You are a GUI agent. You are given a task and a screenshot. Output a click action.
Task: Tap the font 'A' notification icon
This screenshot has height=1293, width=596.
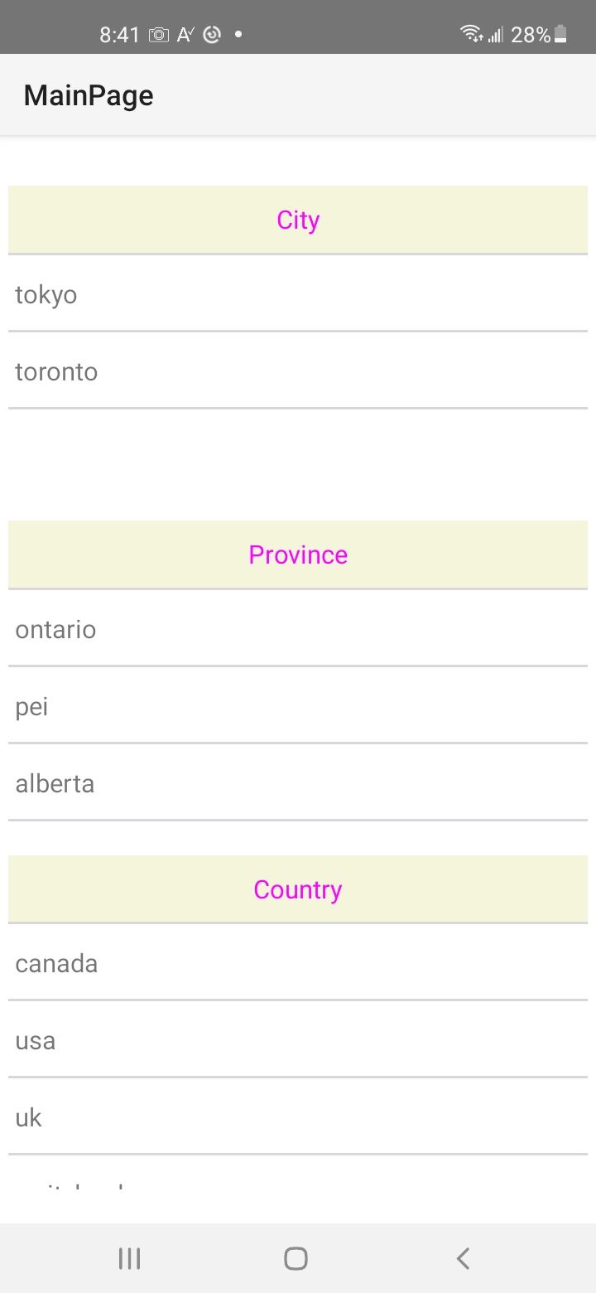pyautogui.click(x=185, y=35)
